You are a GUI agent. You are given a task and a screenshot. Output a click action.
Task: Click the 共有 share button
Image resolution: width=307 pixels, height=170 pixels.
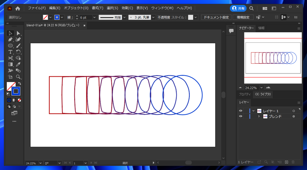pyautogui.click(x=238, y=8)
